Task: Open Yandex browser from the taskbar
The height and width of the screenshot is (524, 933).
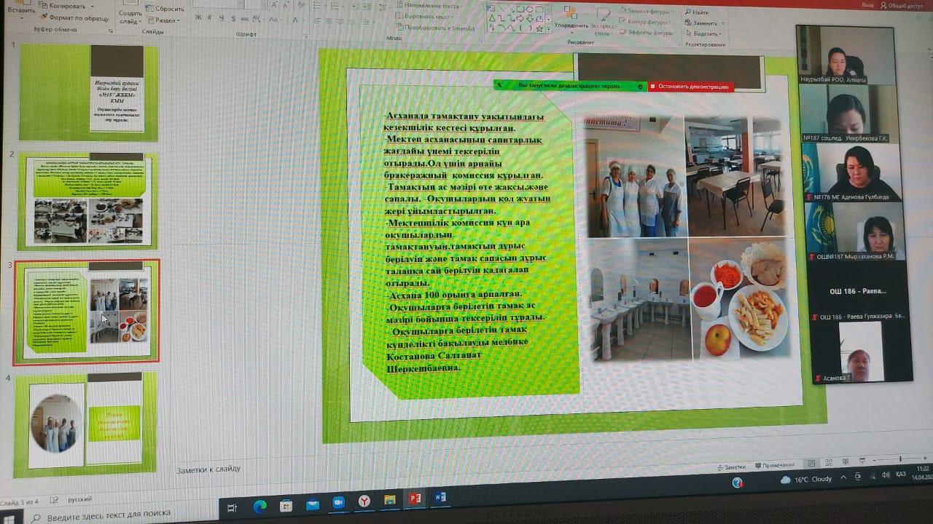Action: pyautogui.click(x=364, y=501)
